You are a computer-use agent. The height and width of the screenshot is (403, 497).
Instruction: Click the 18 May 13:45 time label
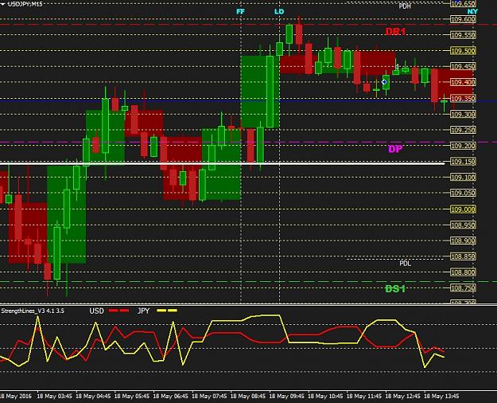click(441, 397)
